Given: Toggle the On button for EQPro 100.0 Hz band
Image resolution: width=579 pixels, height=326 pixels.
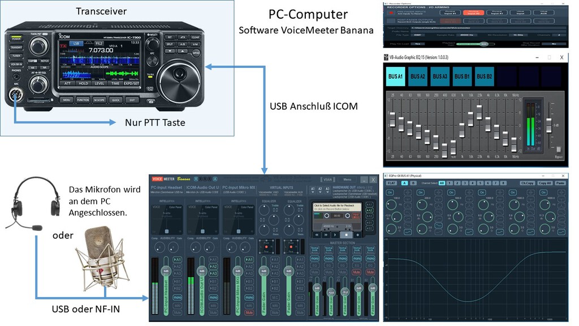Looking at the screenshot, I should [x=390, y=192].
